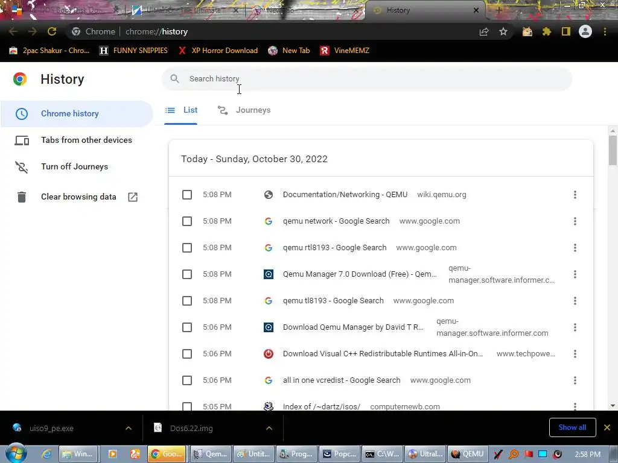This screenshot has width=618, height=463.
Task: Check the qemu rtl8193 Google Search entry
Action: 187,248
